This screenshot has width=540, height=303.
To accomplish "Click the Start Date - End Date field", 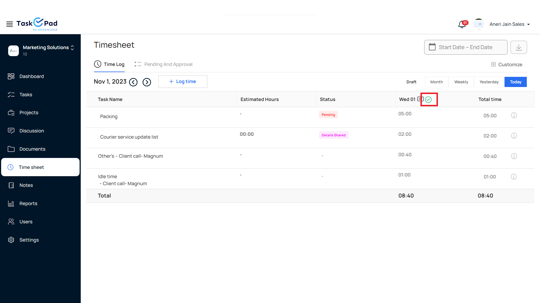I will coord(465,47).
